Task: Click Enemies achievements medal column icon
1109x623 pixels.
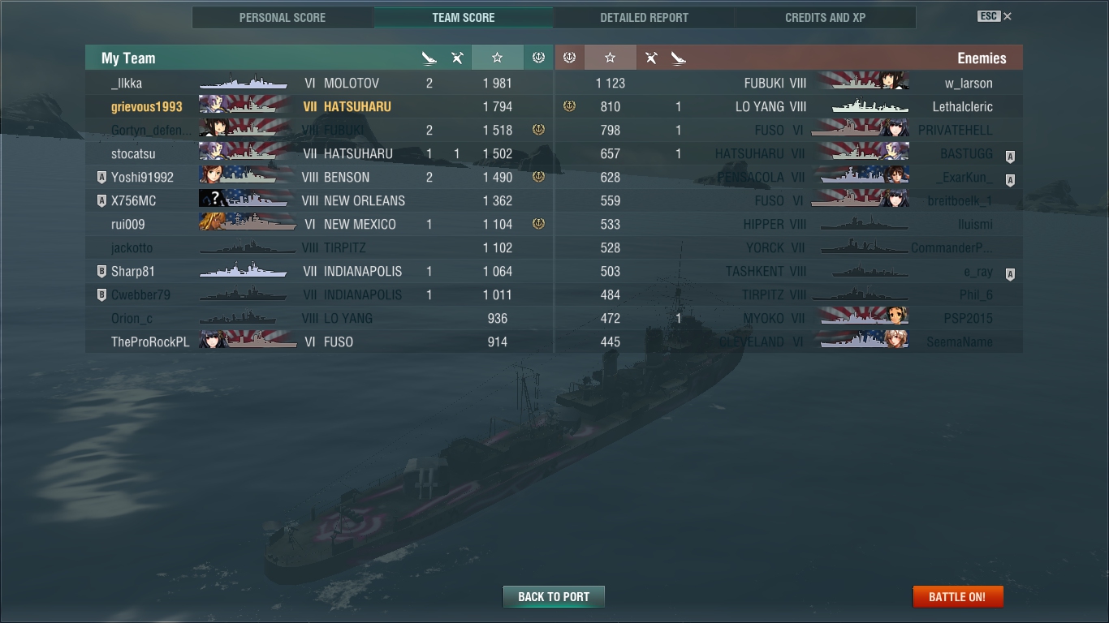Action: [x=570, y=58]
